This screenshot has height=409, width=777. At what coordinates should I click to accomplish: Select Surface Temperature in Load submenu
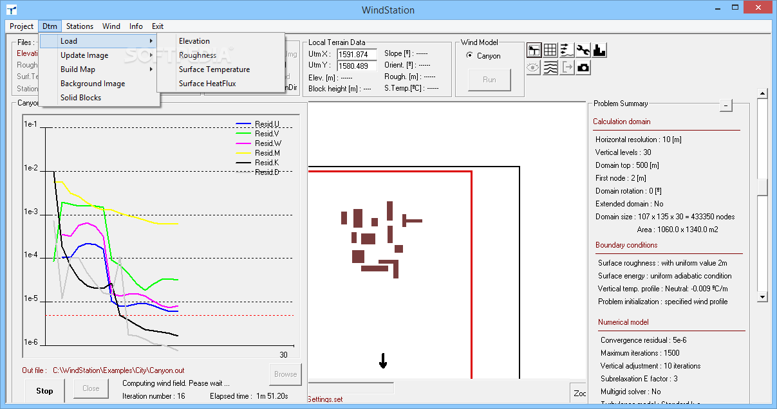(x=221, y=69)
